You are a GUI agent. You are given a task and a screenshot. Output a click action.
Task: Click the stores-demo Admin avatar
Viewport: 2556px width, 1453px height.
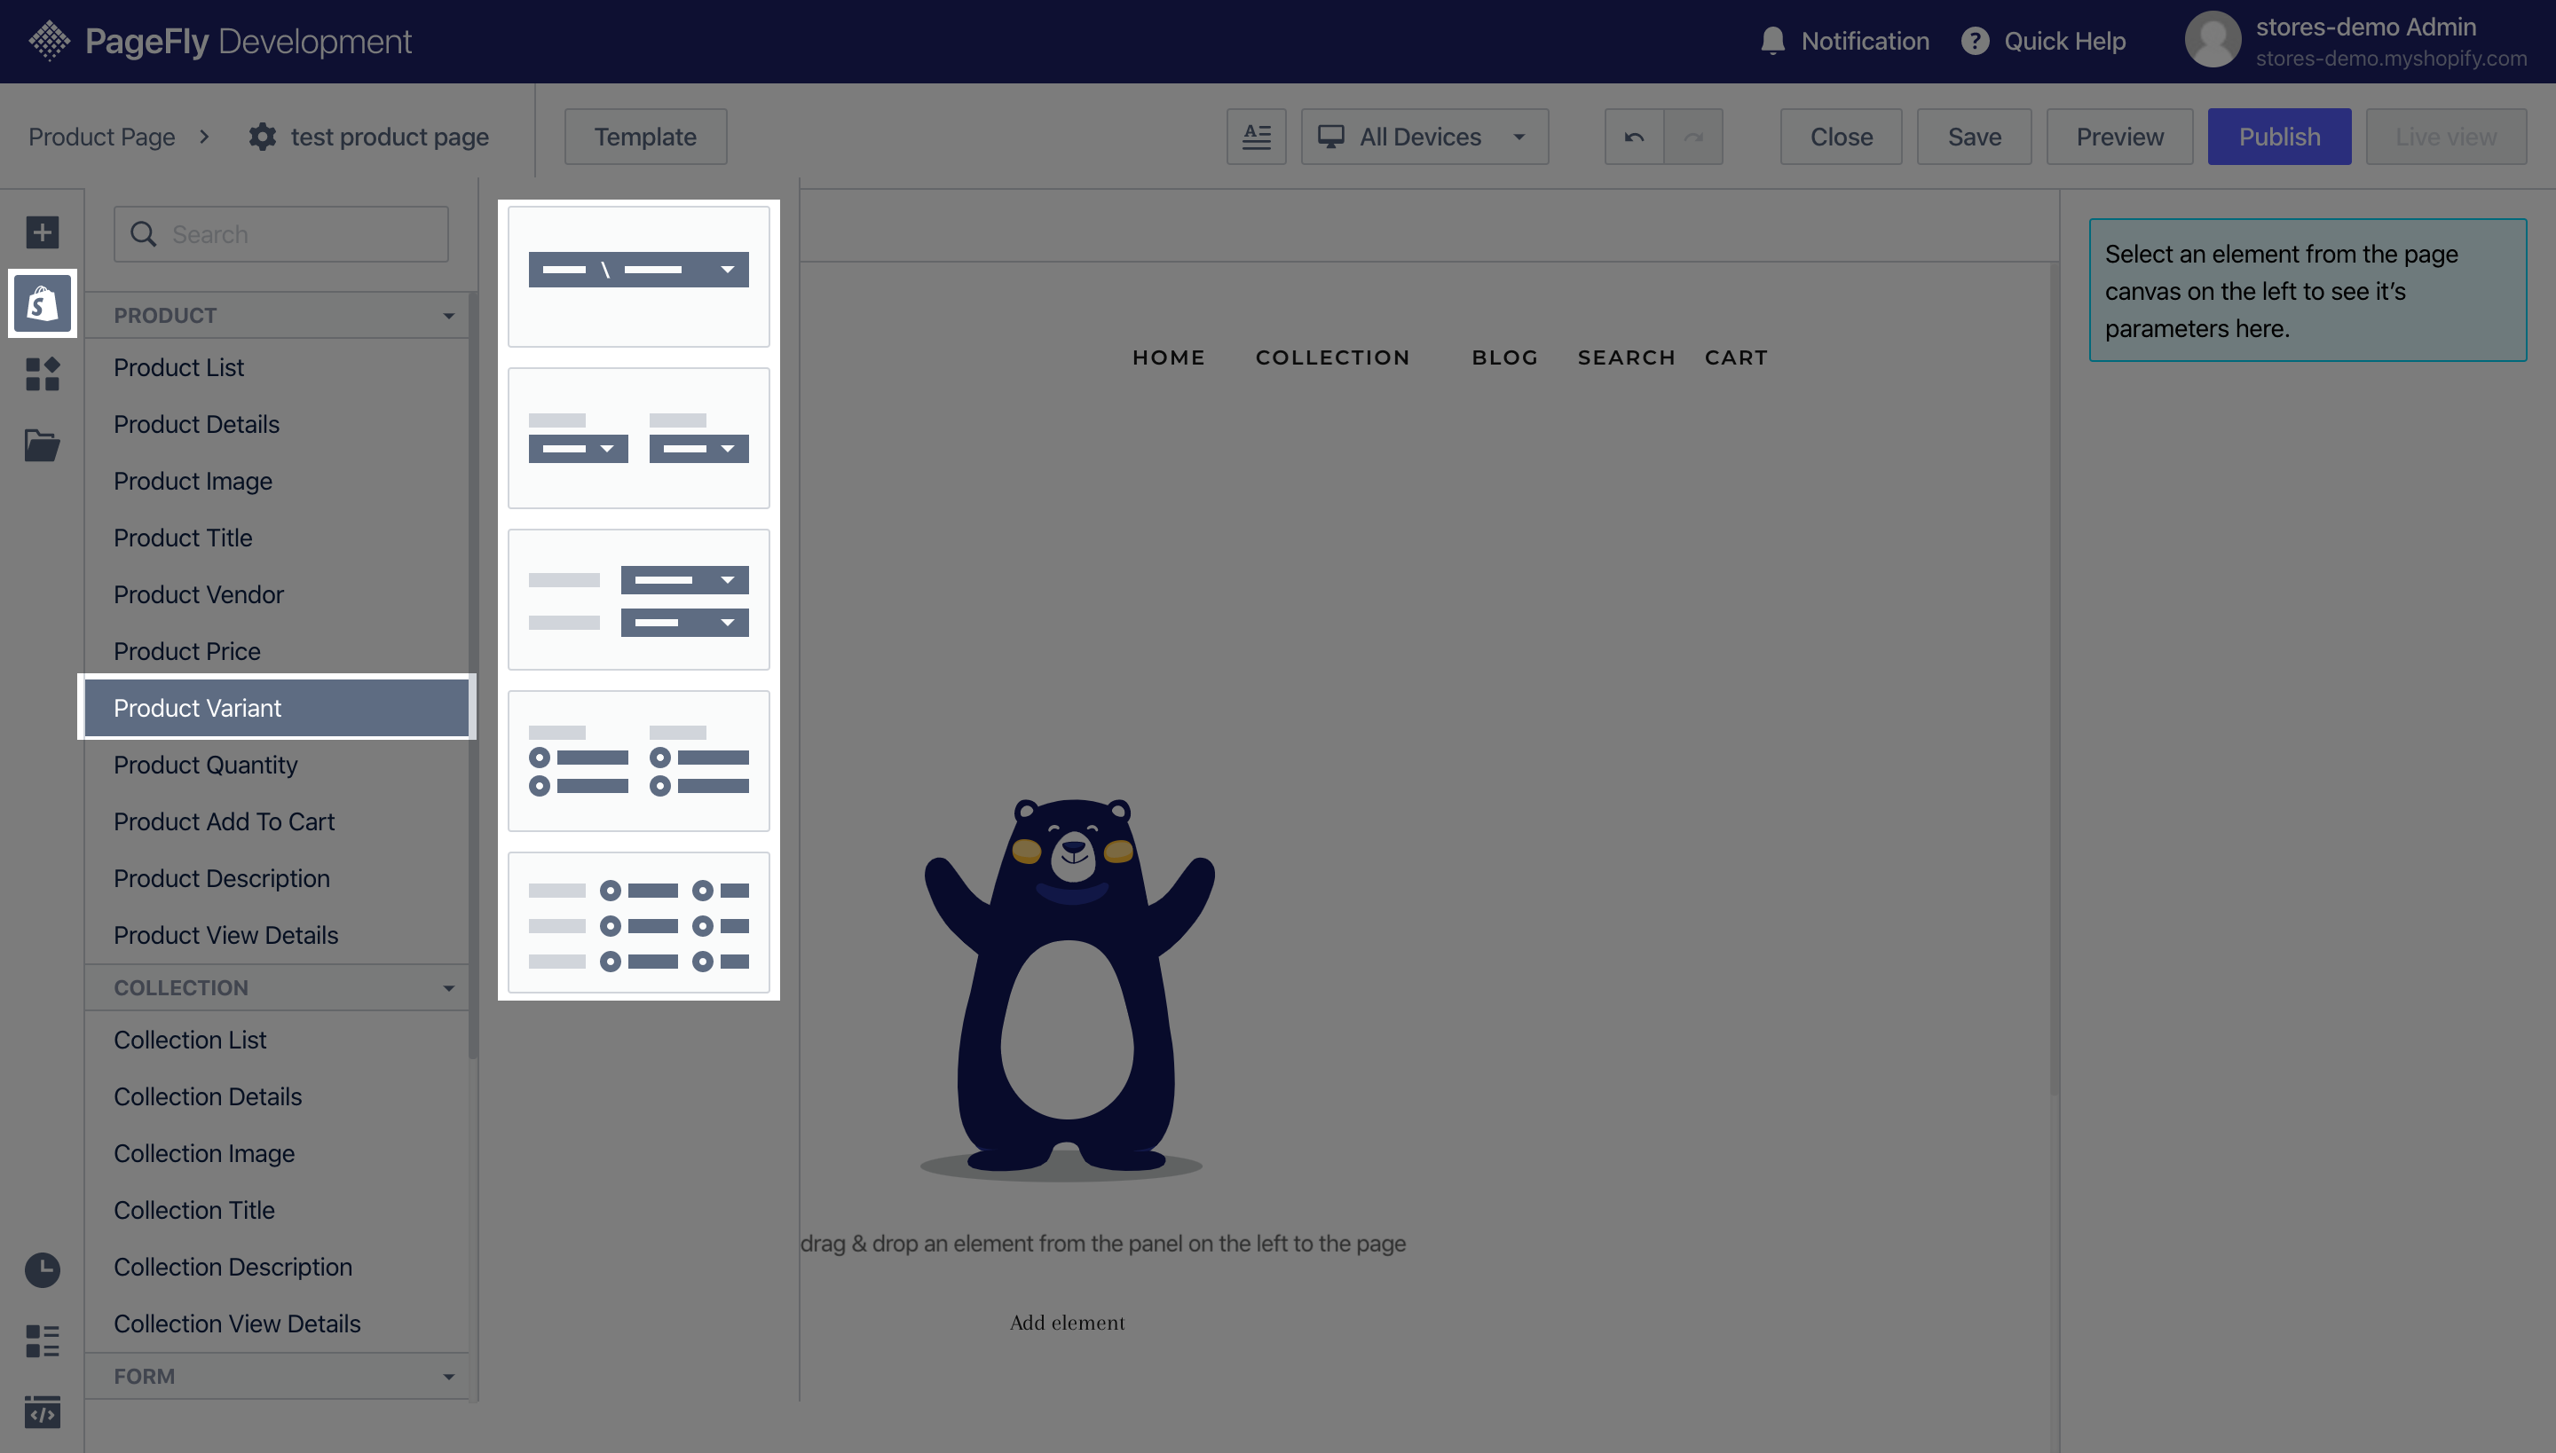[2213, 40]
